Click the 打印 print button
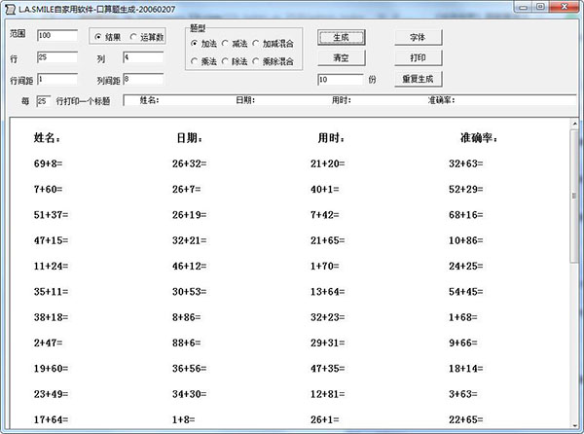584x434 pixels. (419, 58)
